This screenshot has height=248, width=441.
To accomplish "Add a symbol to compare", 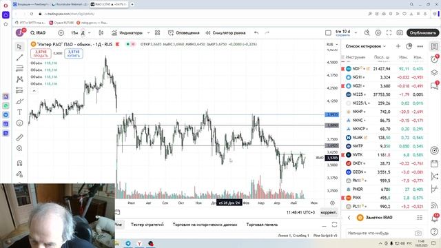I will (61, 33).
